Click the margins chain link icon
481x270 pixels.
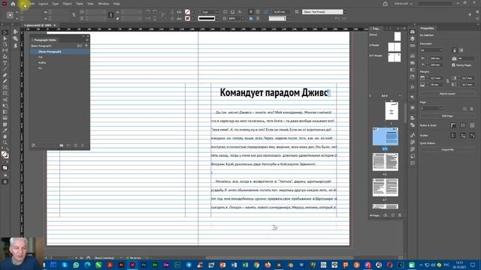pyautogui.click(x=448, y=82)
